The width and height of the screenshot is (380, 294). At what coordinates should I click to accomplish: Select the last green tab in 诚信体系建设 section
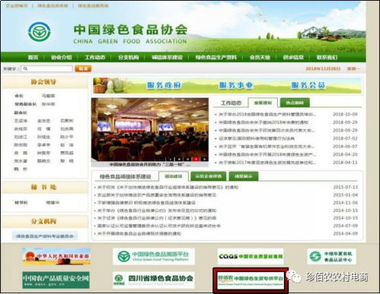[244, 176]
